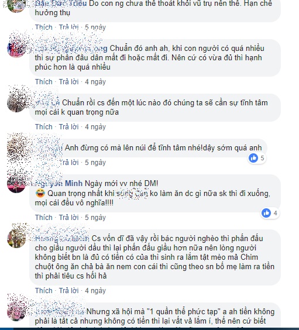
Task: Click Trả lời under the 'Chuẩn rồi cs' comment
Action: tap(68, 127)
